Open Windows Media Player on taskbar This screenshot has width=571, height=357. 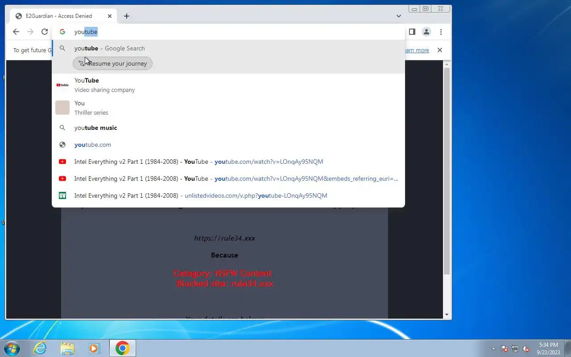[x=94, y=348]
